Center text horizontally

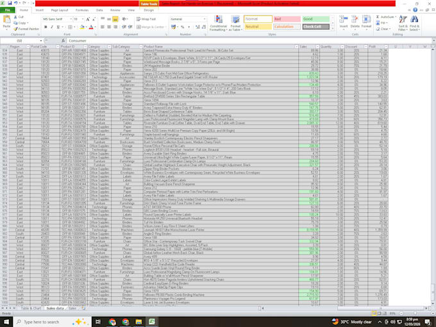click(109, 27)
